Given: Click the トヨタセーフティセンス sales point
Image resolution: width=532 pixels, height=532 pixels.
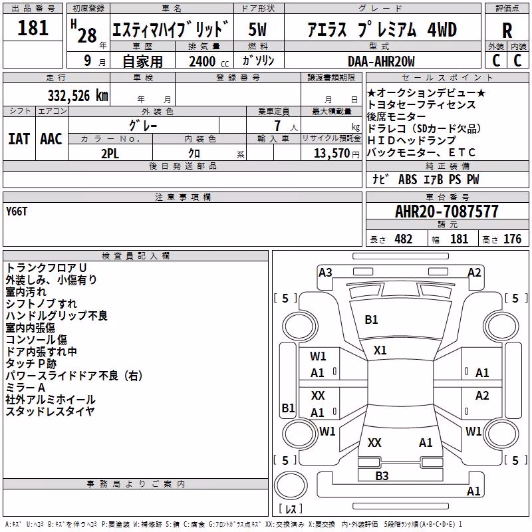Looking at the screenshot, I should click(422, 105).
